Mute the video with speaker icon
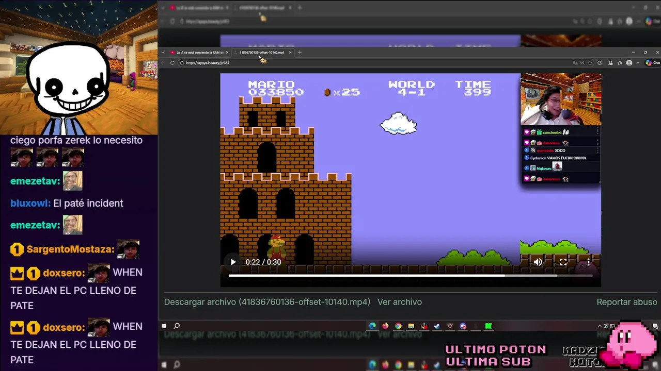The image size is (661, 371). point(538,262)
